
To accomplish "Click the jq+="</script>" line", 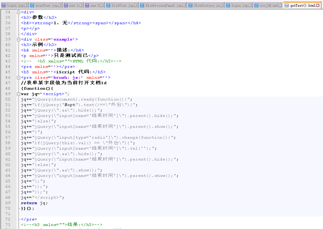I will (x=42, y=197).
